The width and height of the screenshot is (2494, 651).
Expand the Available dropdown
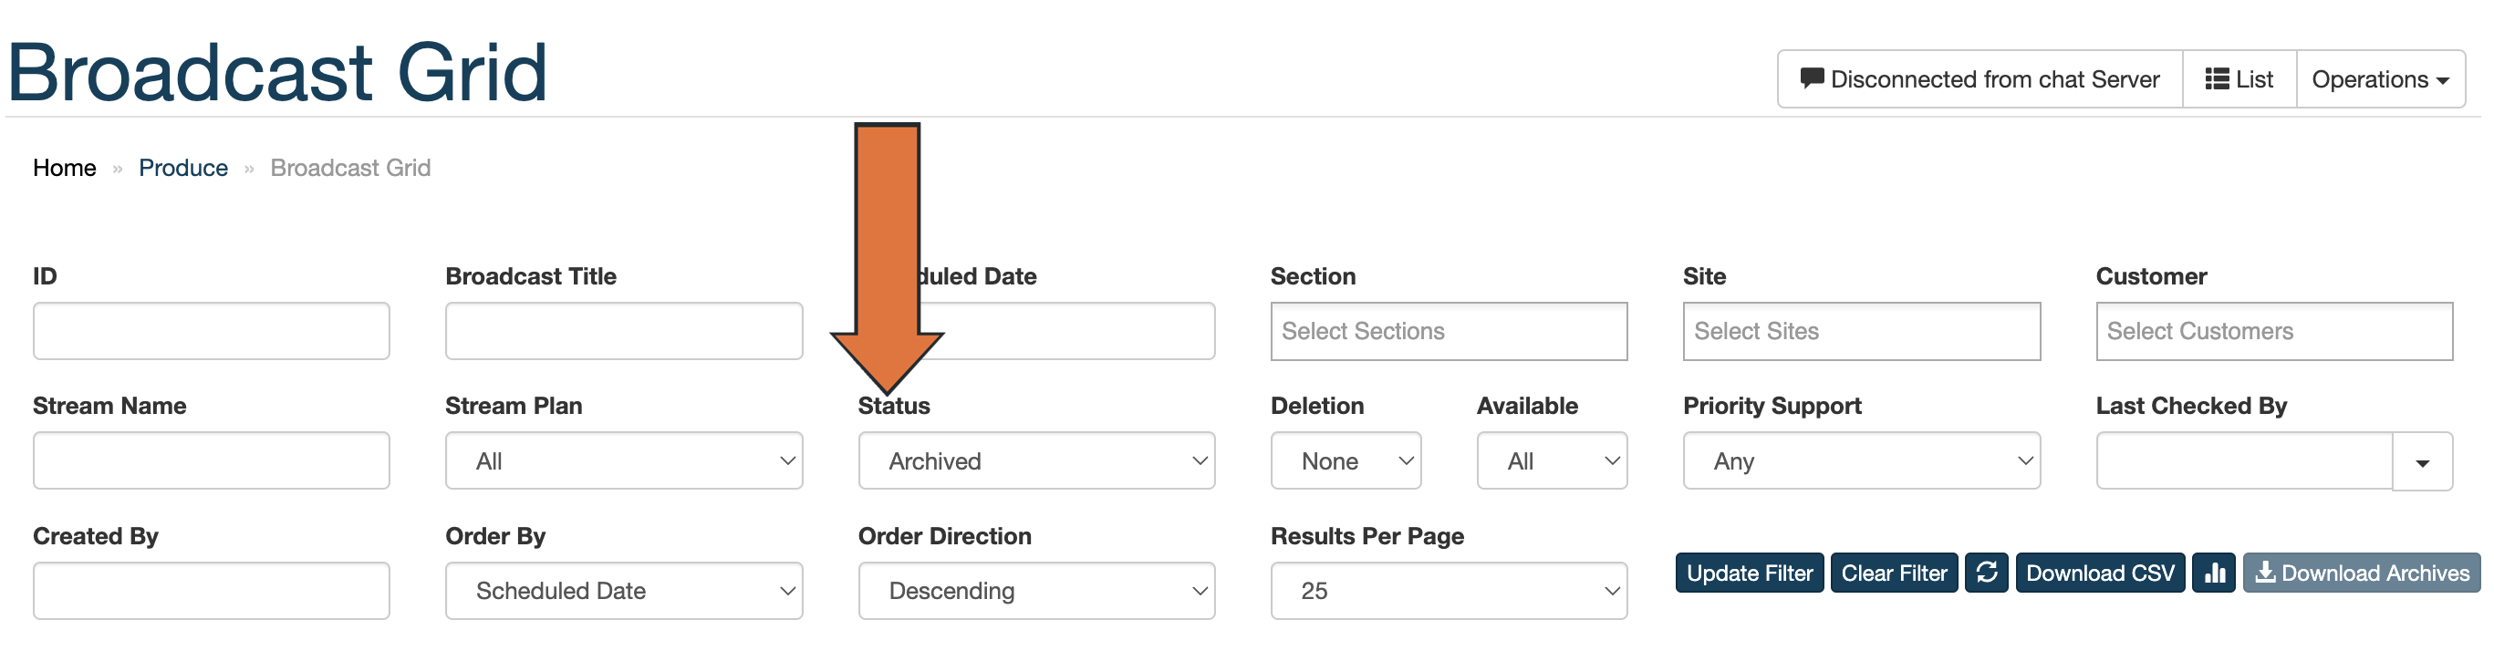click(x=1551, y=461)
